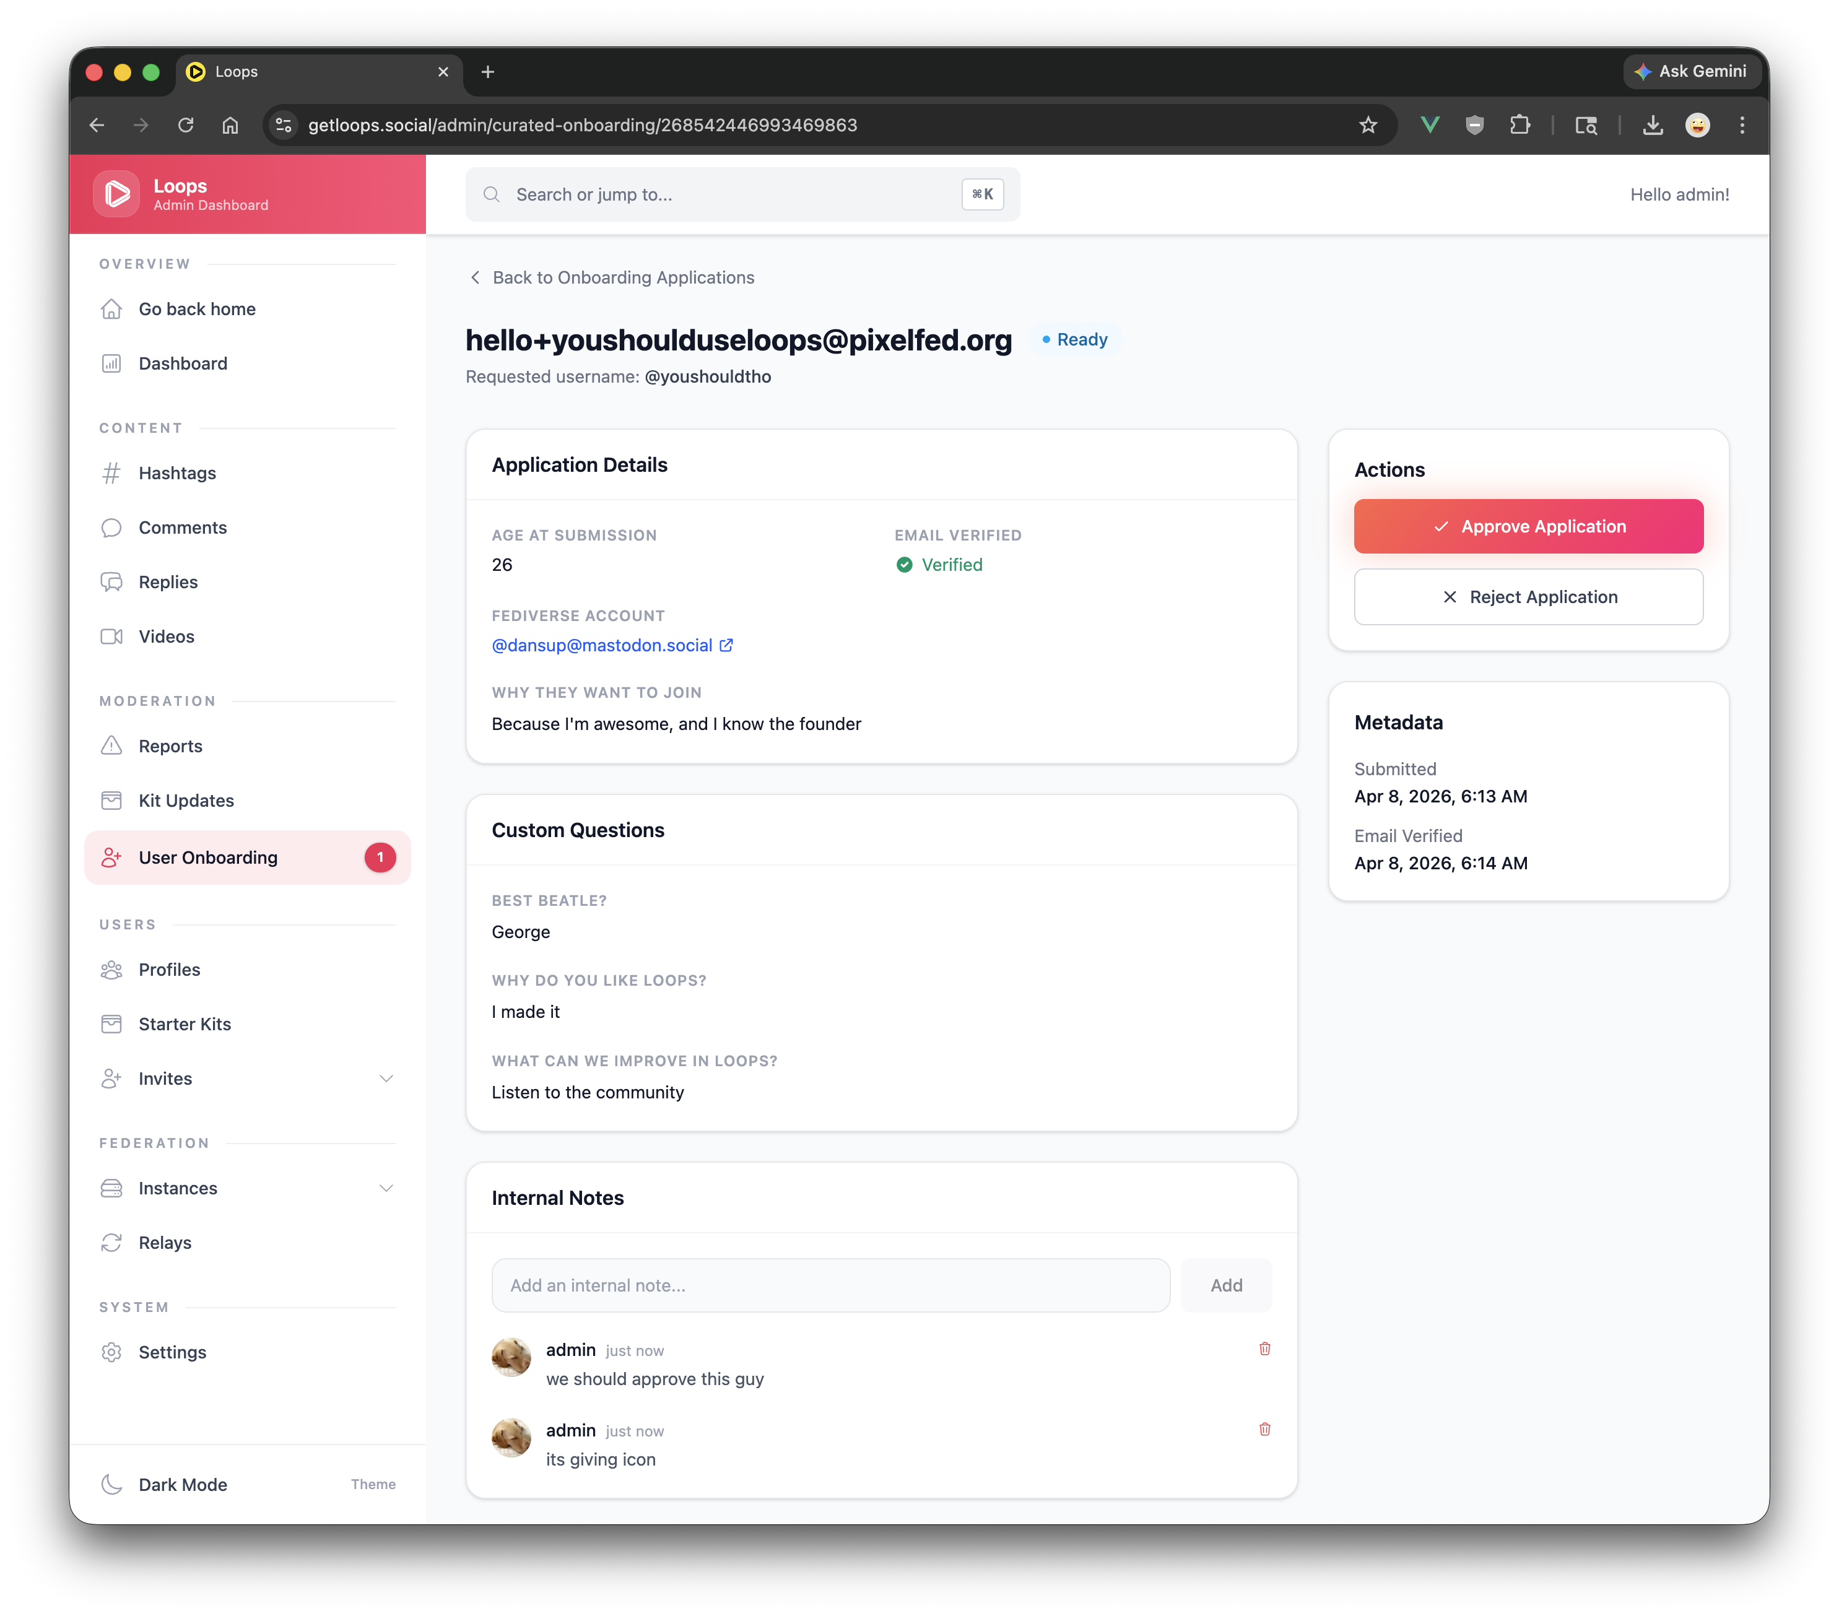Viewport: 1839px width, 1616px height.
Task: Reject the application
Action: pyautogui.click(x=1528, y=597)
